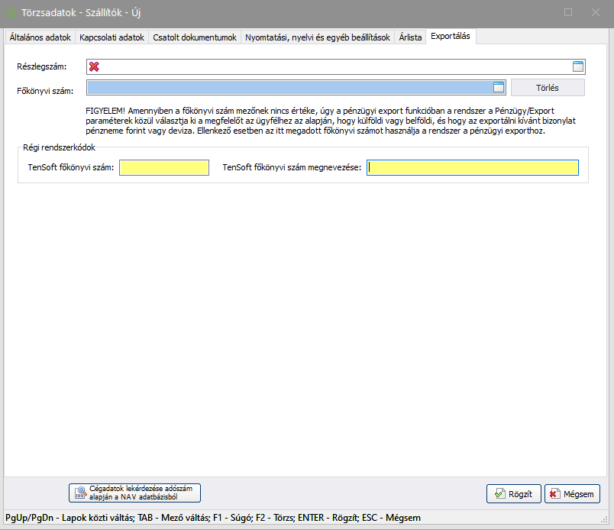Select the Exportálás tab
614x530 pixels.
pos(451,37)
